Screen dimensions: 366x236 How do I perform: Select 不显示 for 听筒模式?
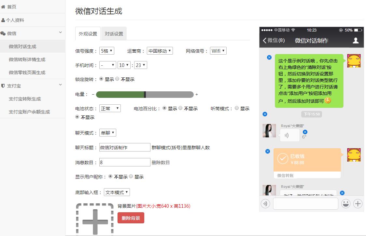pos(77,117)
